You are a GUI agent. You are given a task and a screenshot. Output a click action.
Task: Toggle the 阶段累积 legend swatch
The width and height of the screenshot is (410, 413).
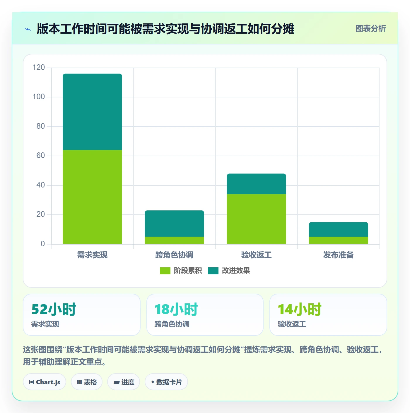click(165, 271)
